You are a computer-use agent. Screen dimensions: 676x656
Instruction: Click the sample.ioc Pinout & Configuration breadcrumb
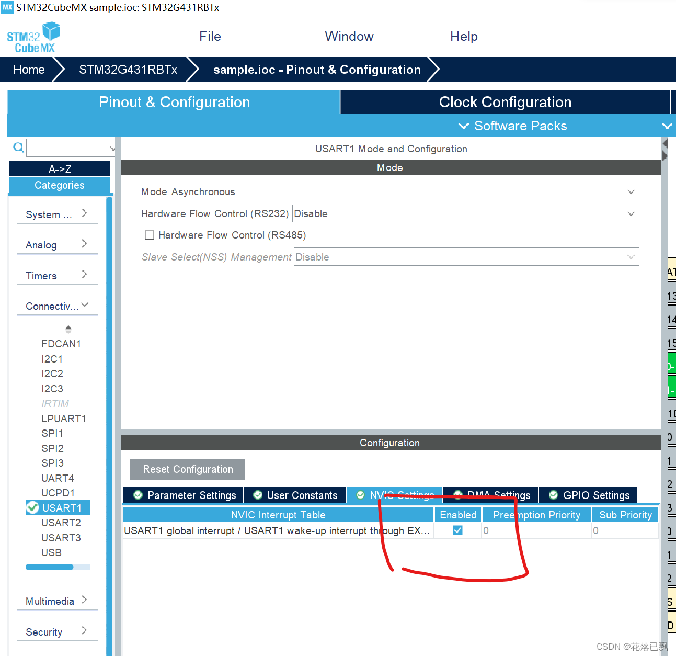(317, 70)
